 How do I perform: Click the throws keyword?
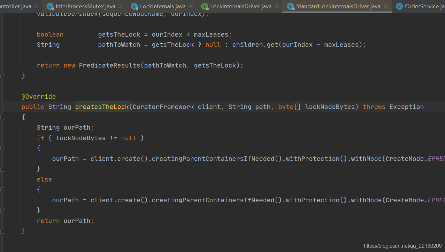374,107
